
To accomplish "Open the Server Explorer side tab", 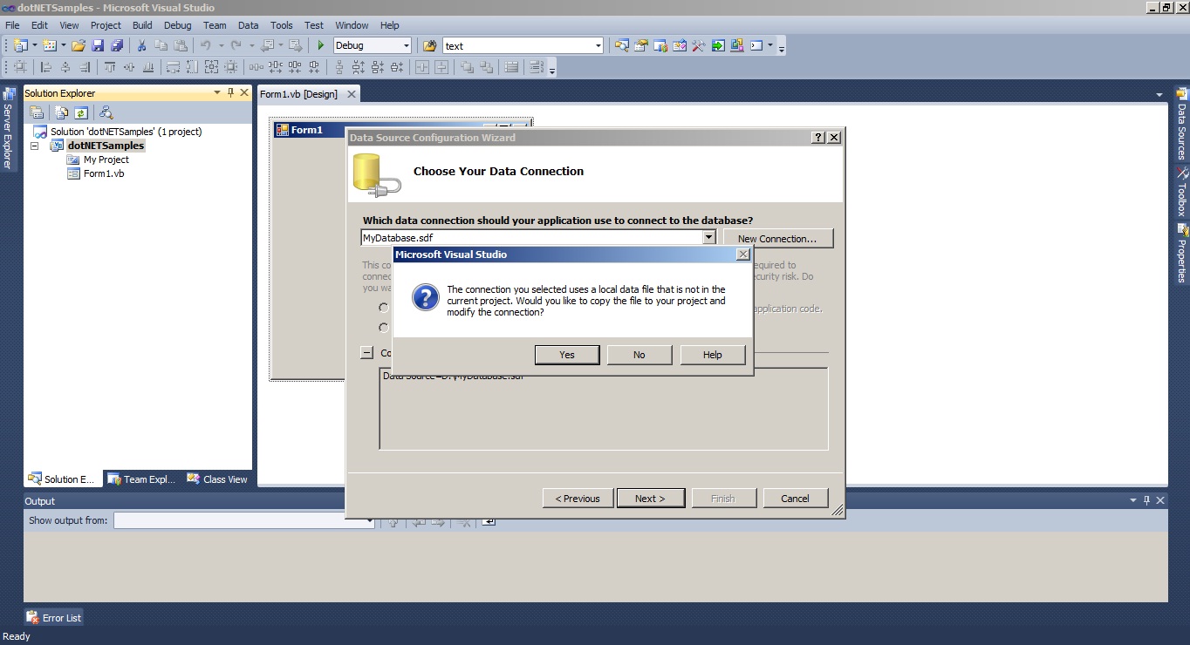I will pos(8,127).
